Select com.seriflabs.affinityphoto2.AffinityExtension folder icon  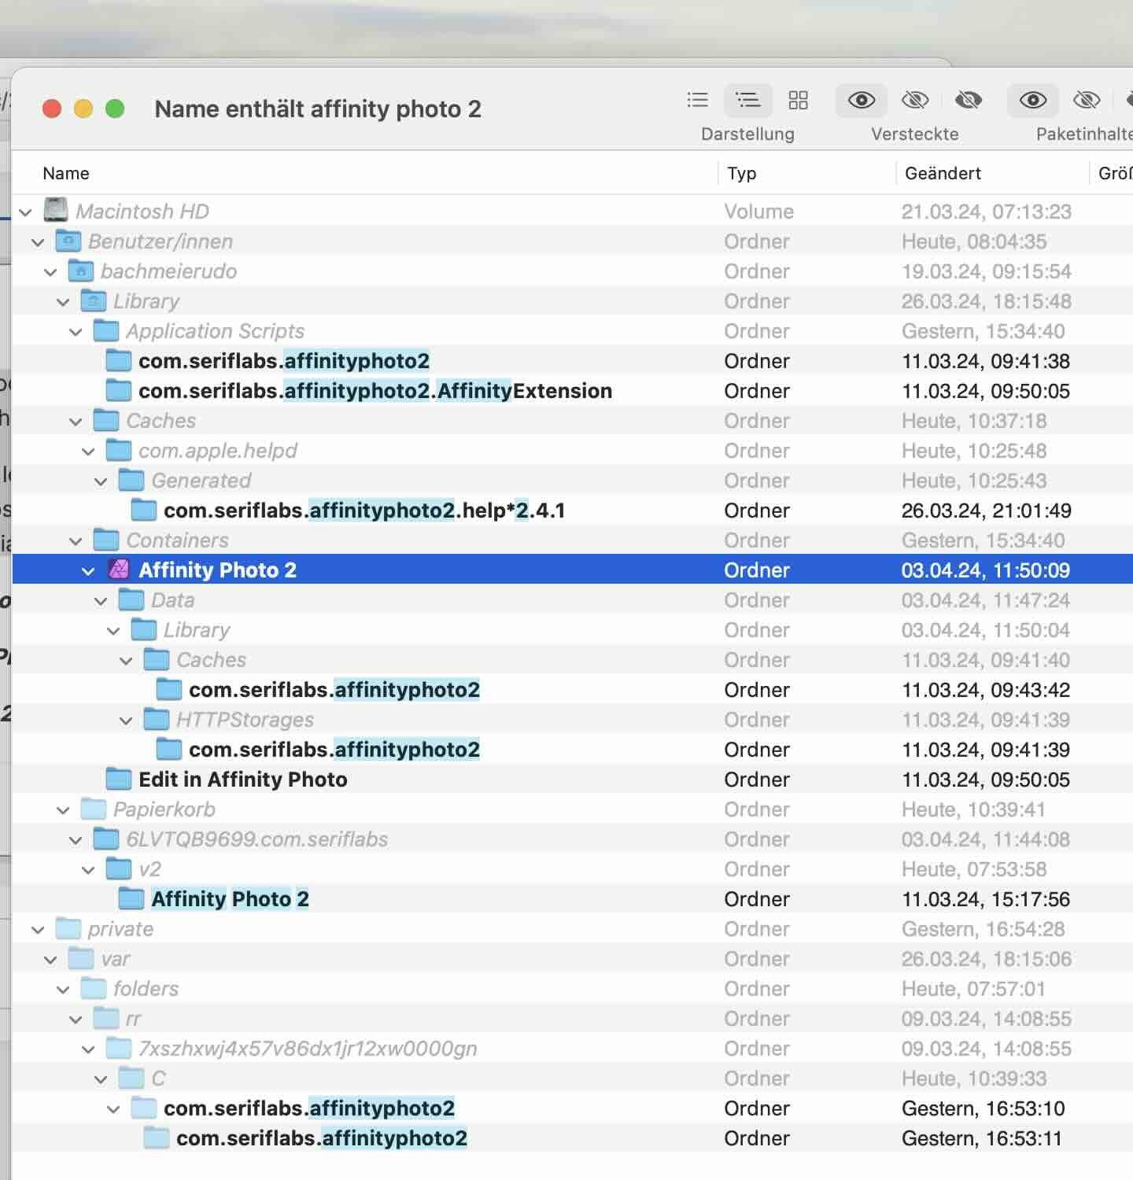coord(119,390)
